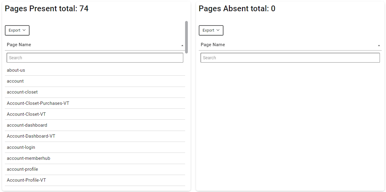Select the Account-Dashboard-VT row
The height and width of the screenshot is (192, 386).
point(95,136)
